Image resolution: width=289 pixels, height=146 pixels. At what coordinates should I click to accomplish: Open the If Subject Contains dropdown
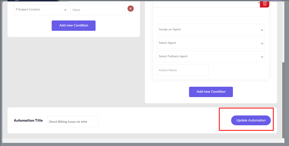(x=41, y=10)
